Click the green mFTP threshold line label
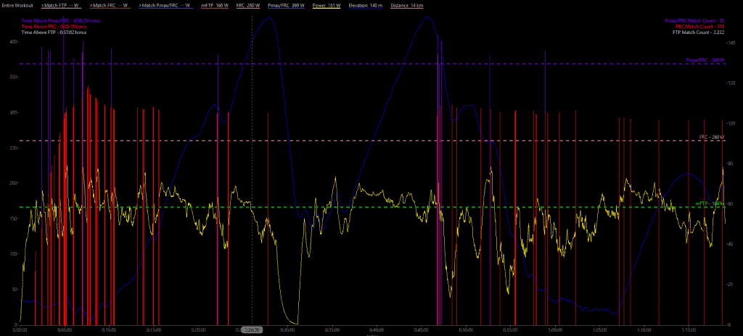The height and width of the screenshot is (336, 743). [710, 204]
